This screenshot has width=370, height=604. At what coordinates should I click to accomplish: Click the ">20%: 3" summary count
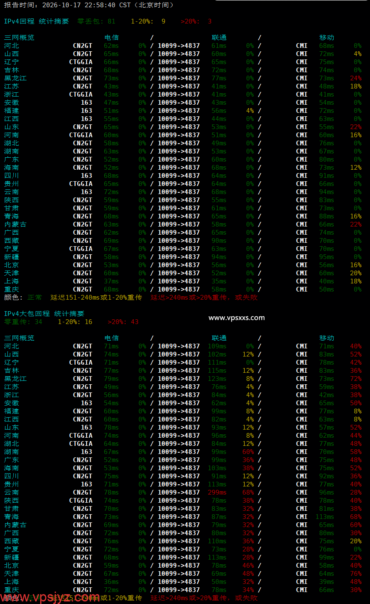click(196, 21)
